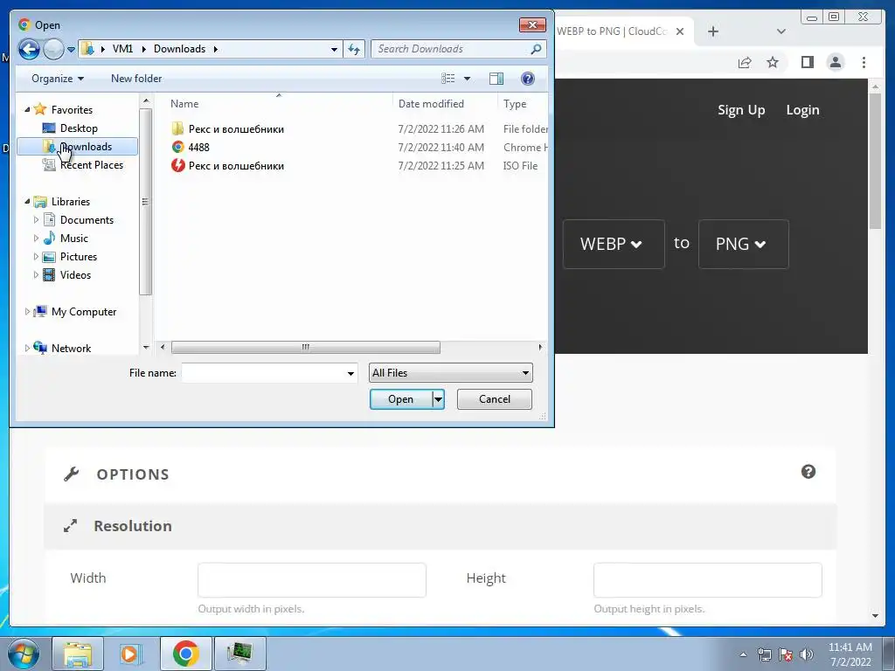Go back with the dialog's Back arrow

pyautogui.click(x=29, y=49)
